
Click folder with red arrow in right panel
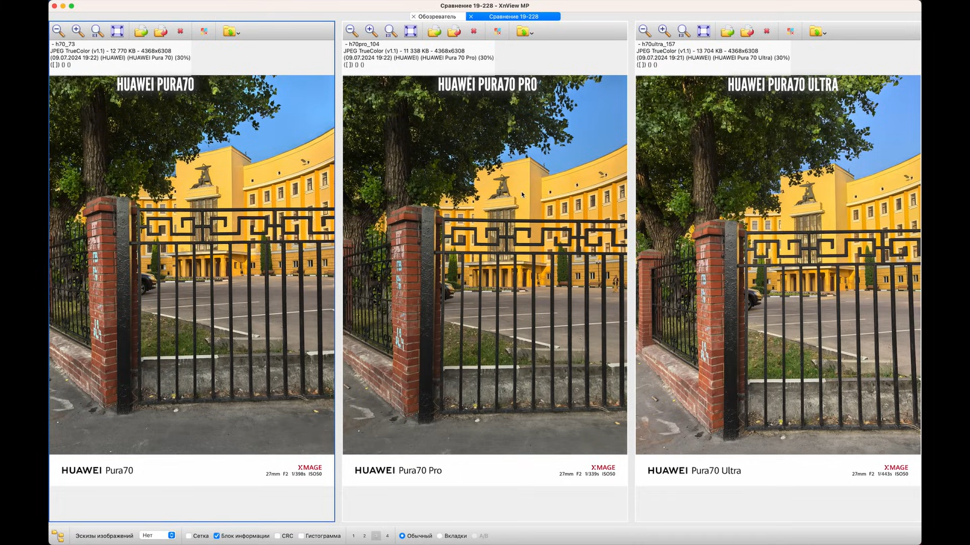click(x=747, y=31)
